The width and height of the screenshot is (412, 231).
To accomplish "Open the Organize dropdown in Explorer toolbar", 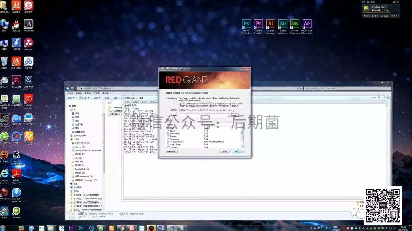I will pyautogui.click(x=71, y=98).
